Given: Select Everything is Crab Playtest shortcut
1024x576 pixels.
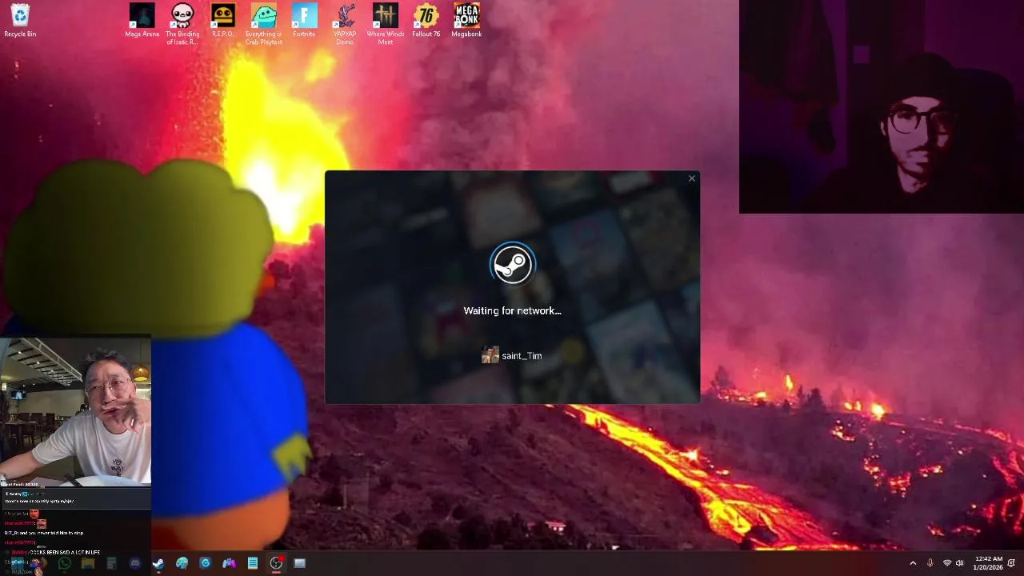Looking at the screenshot, I should 263,23.
